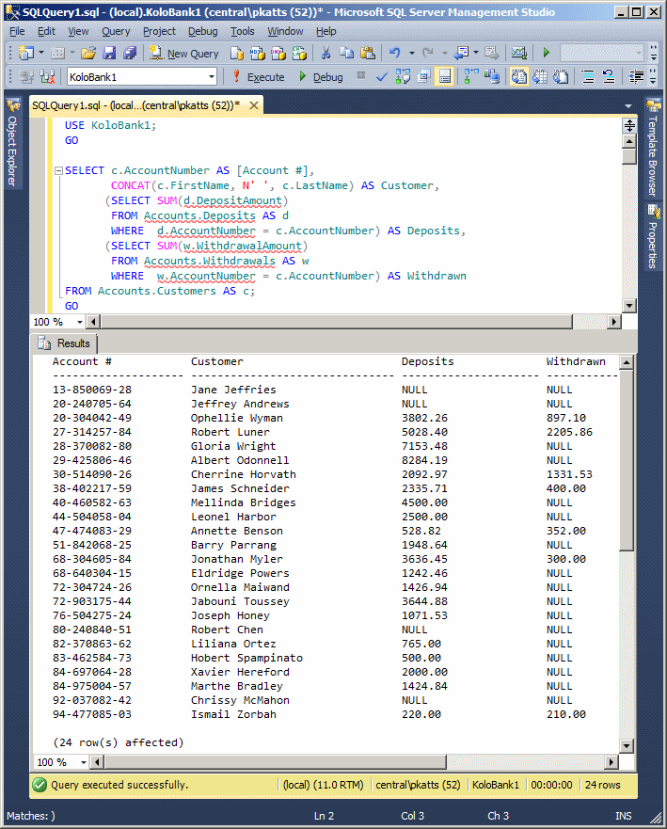Open the Help menu
This screenshot has width=667, height=829.
tap(326, 31)
